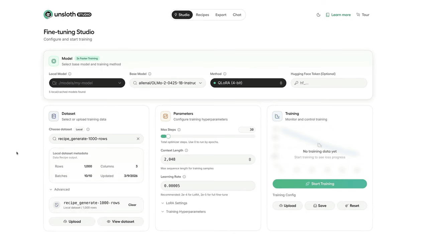Expand the Training Hyperparameters section
Viewport: 428px width, 240px height.
(x=186, y=212)
